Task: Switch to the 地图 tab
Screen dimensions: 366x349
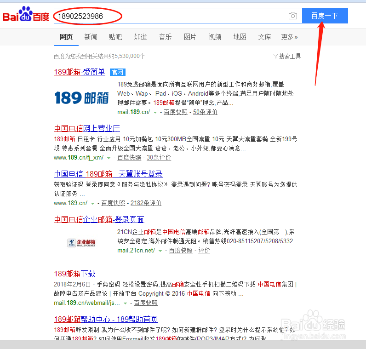Action: [240, 37]
